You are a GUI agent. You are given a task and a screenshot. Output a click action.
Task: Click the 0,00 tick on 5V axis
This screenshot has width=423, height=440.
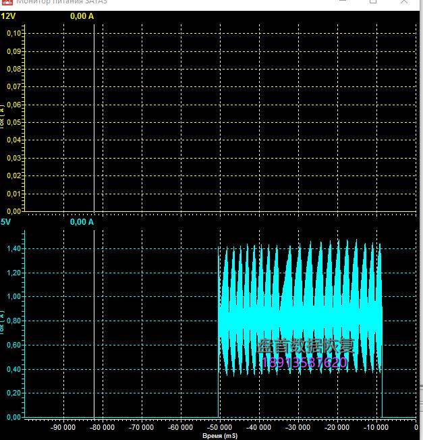(x=14, y=417)
